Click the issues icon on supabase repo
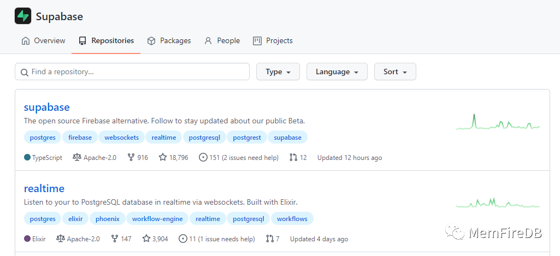This screenshot has width=560, height=256. 203,158
